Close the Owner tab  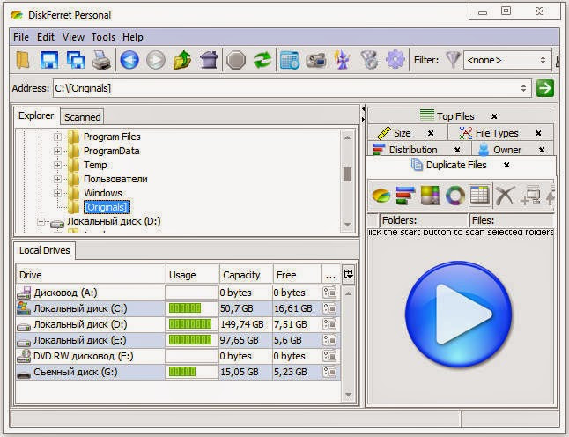click(542, 150)
